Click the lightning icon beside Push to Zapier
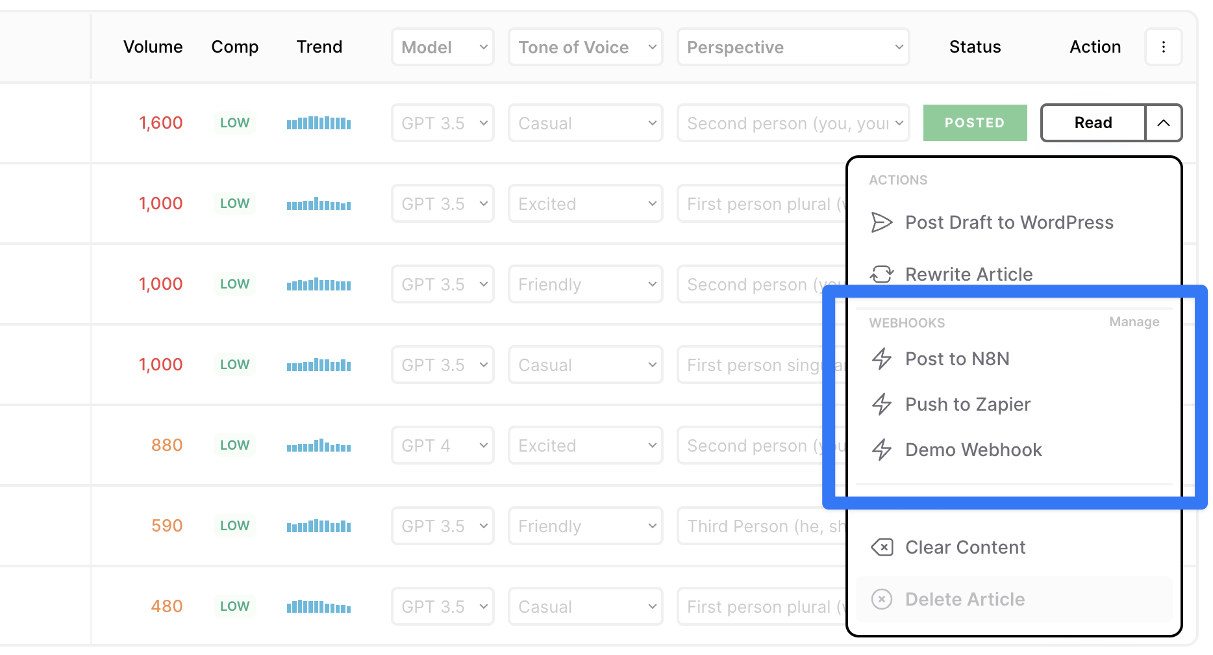This screenshot has width=1213, height=655. [881, 404]
